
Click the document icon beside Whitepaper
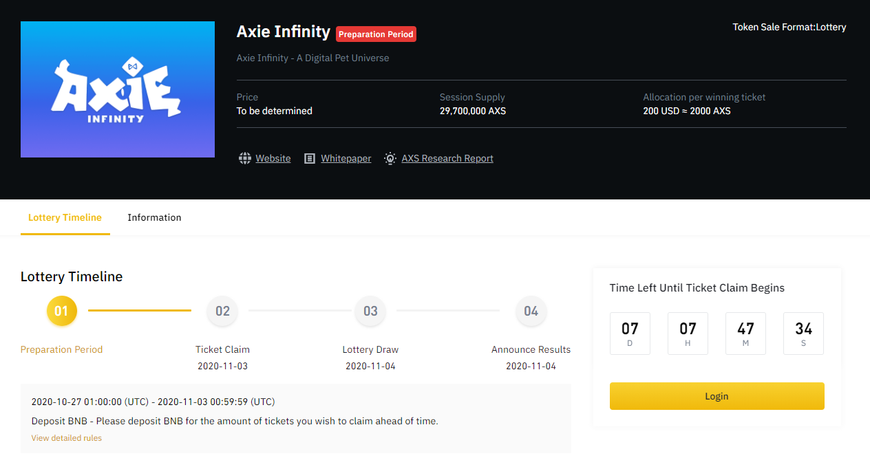(310, 158)
